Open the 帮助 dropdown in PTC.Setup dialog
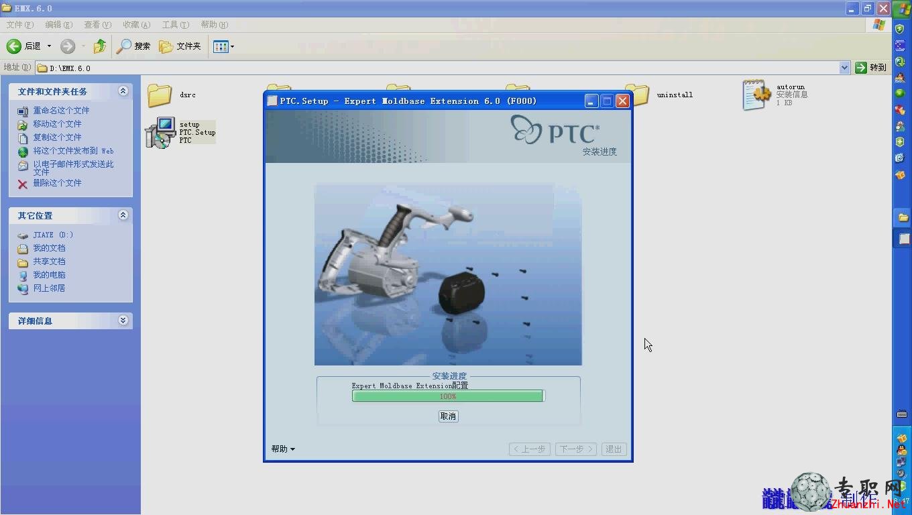912x515 pixels. click(x=283, y=449)
